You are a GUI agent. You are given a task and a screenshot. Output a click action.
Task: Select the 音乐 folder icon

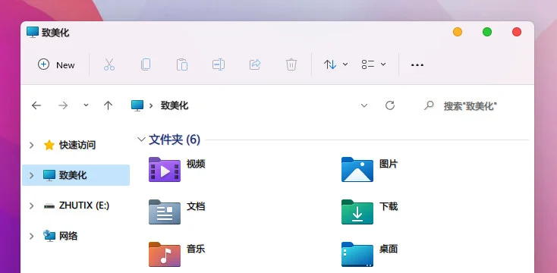(x=165, y=254)
